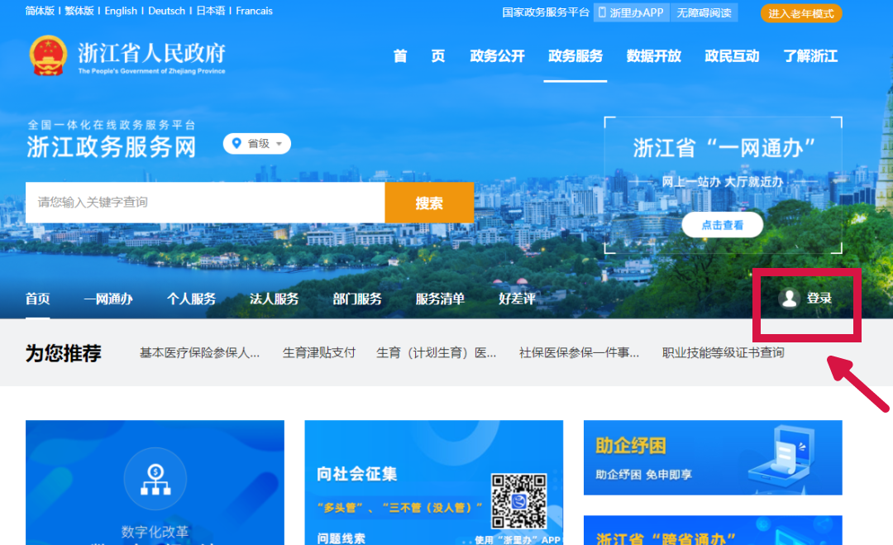Click 浙江省人民政府 site title
Image resolution: width=893 pixels, height=545 pixels.
click(x=151, y=53)
